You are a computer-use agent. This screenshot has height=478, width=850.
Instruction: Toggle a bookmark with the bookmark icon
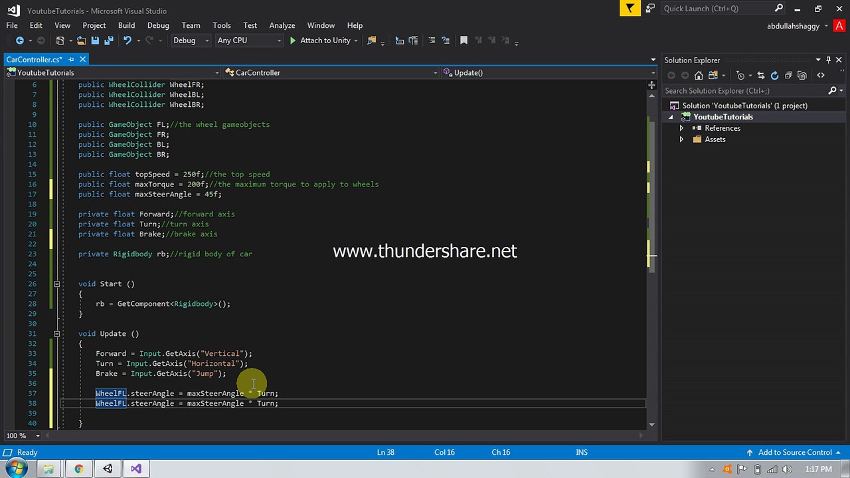[464, 40]
